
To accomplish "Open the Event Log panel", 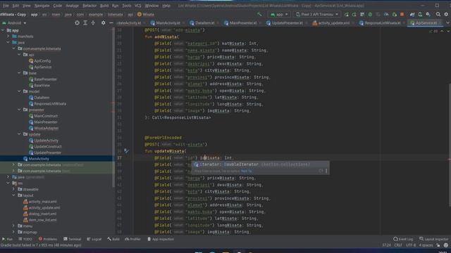I will point(403,239).
